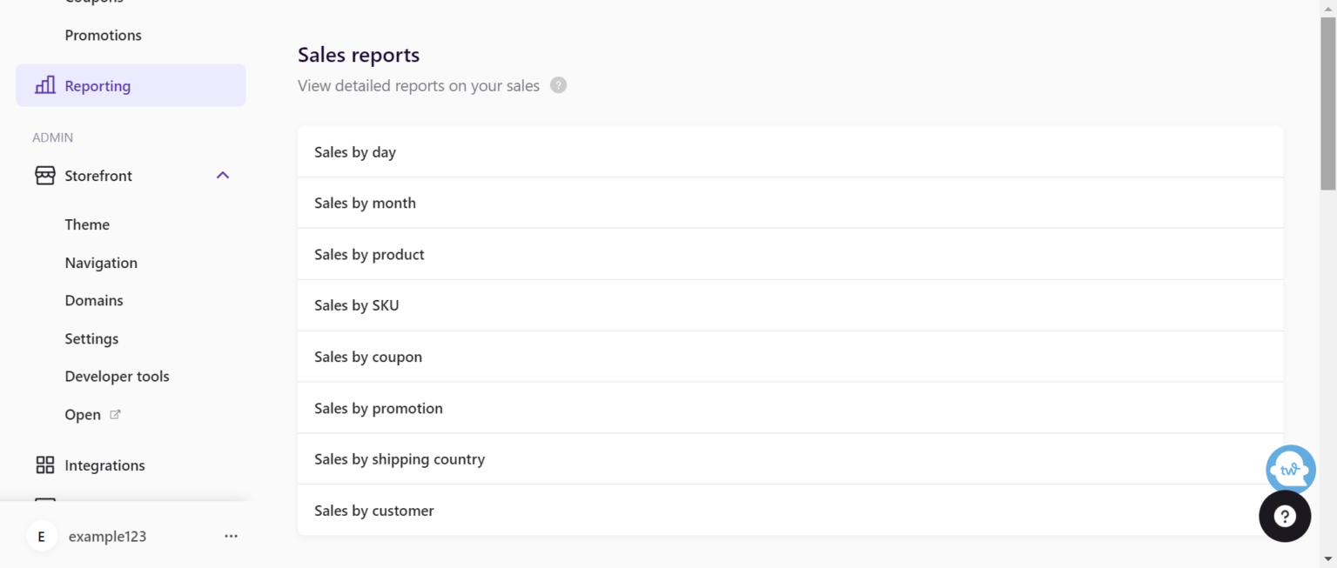Open the account three-dot menu

231,537
